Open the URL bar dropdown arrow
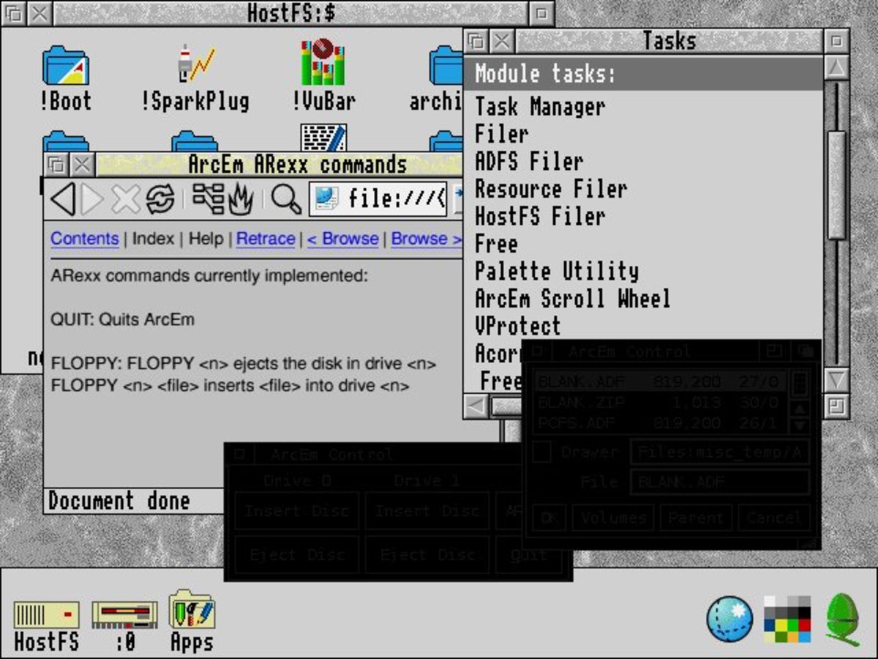 (x=459, y=192)
